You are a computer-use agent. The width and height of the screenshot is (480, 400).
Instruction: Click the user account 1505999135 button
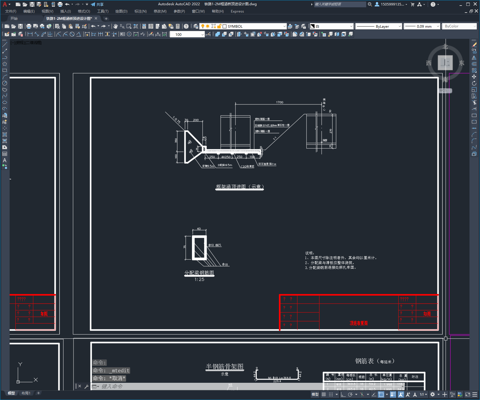click(x=391, y=4)
